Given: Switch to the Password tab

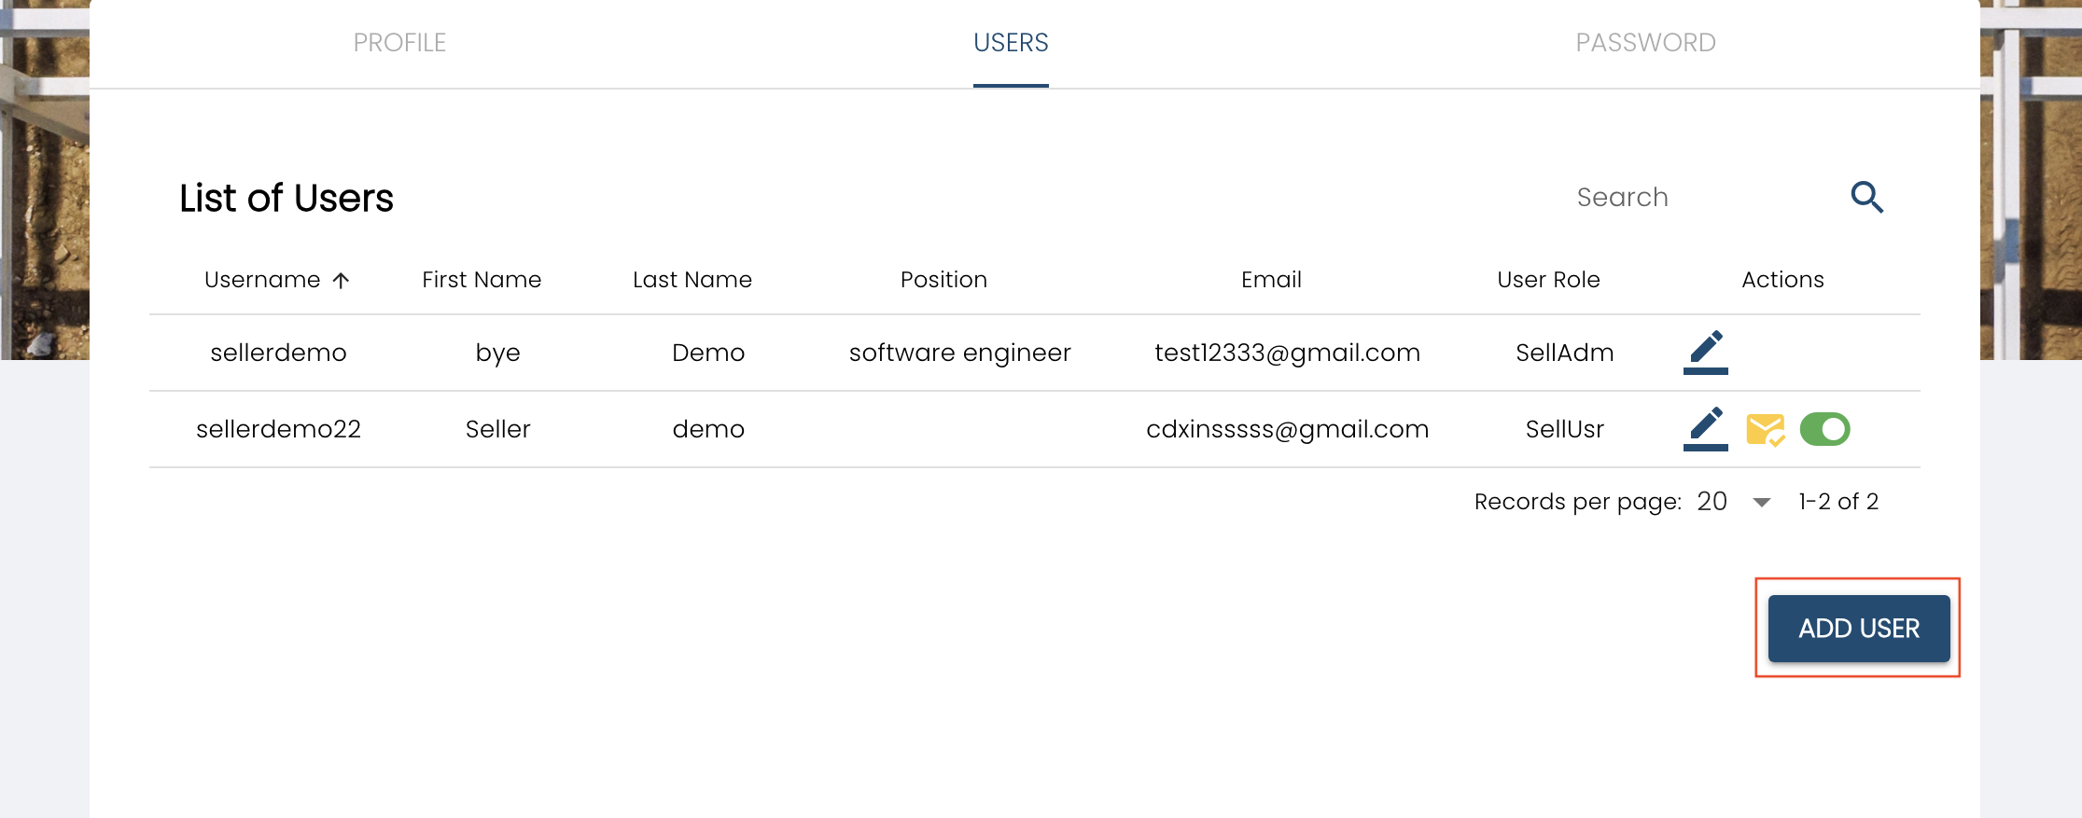Looking at the screenshot, I should point(1645,43).
